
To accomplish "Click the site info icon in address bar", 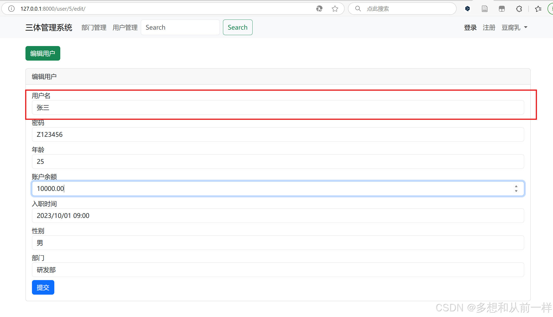I will [x=11, y=9].
